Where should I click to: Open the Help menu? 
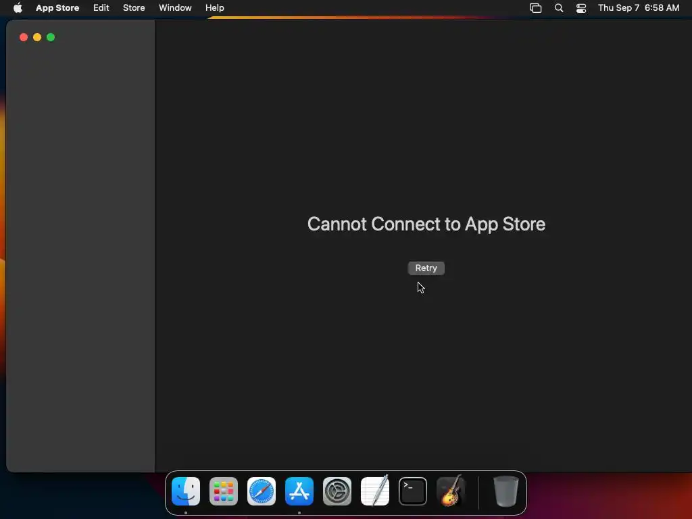pyautogui.click(x=214, y=8)
